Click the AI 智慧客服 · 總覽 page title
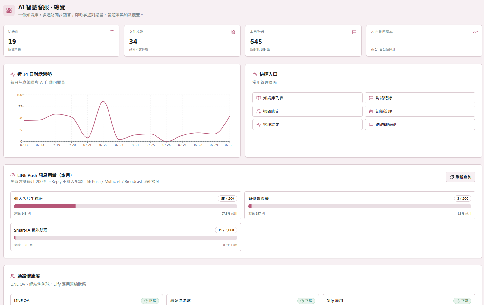484x305 pixels. [42, 7]
